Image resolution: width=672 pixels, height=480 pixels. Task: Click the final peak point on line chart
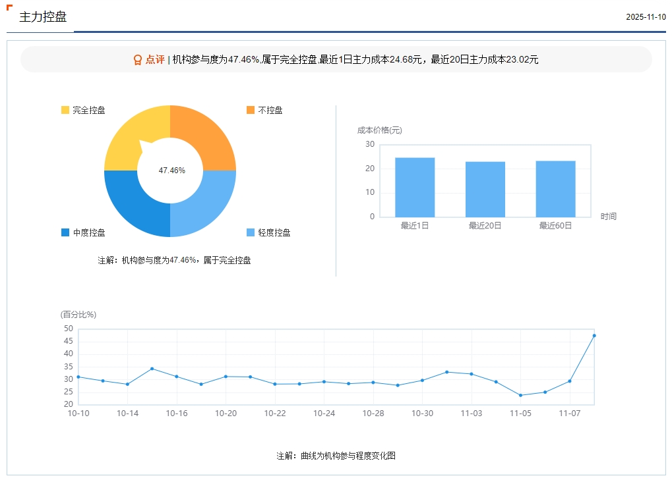tap(594, 336)
